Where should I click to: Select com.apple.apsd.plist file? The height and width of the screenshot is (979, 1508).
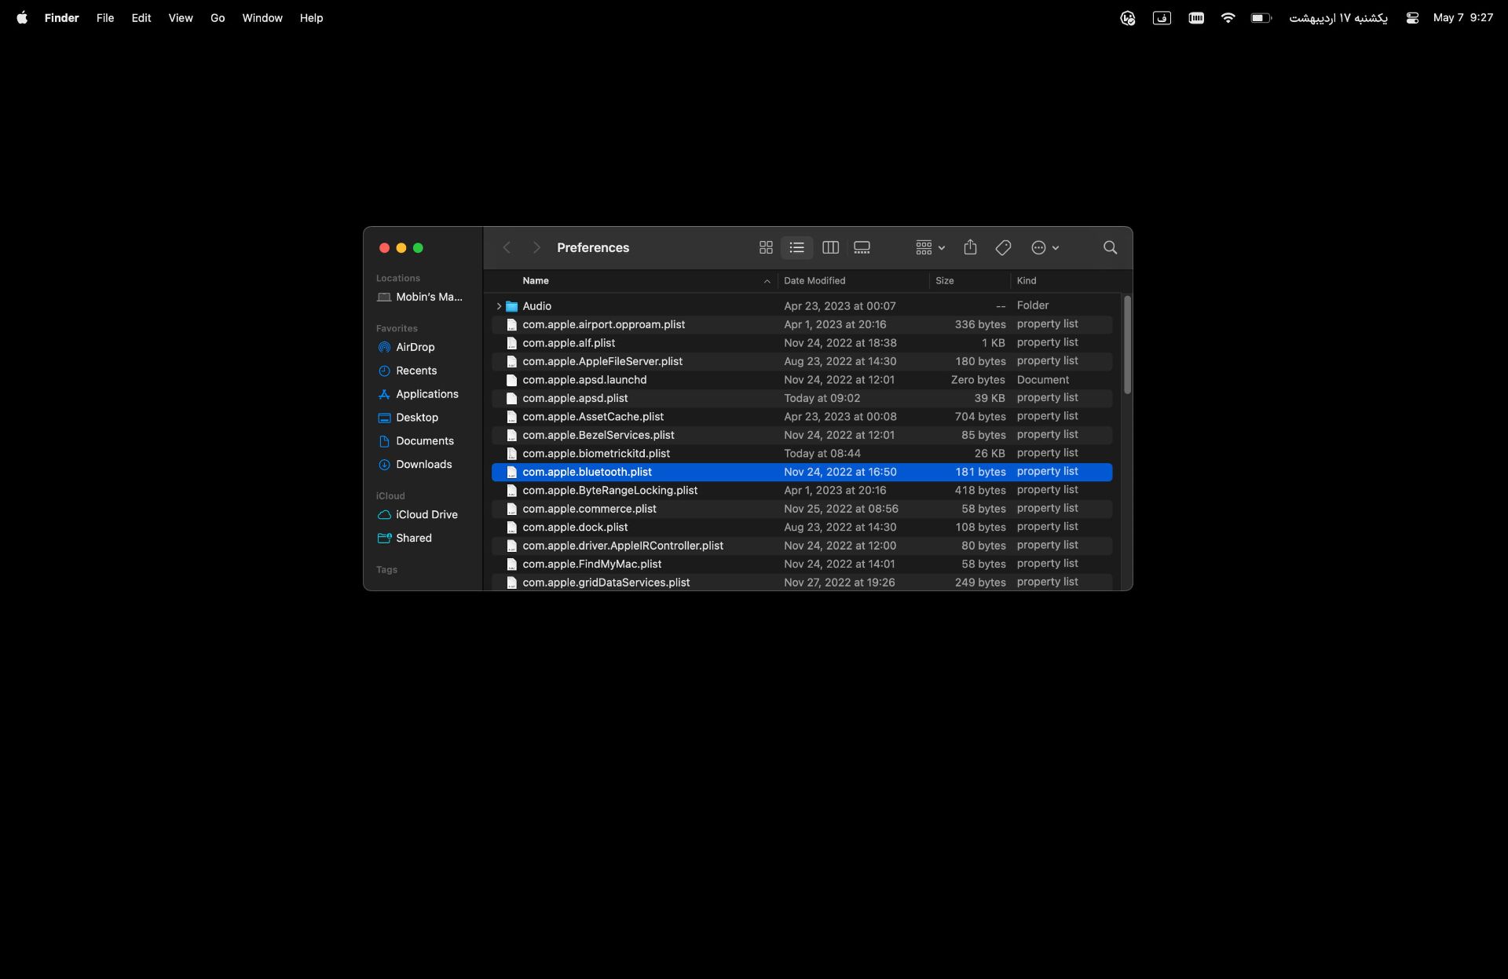coord(802,398)
